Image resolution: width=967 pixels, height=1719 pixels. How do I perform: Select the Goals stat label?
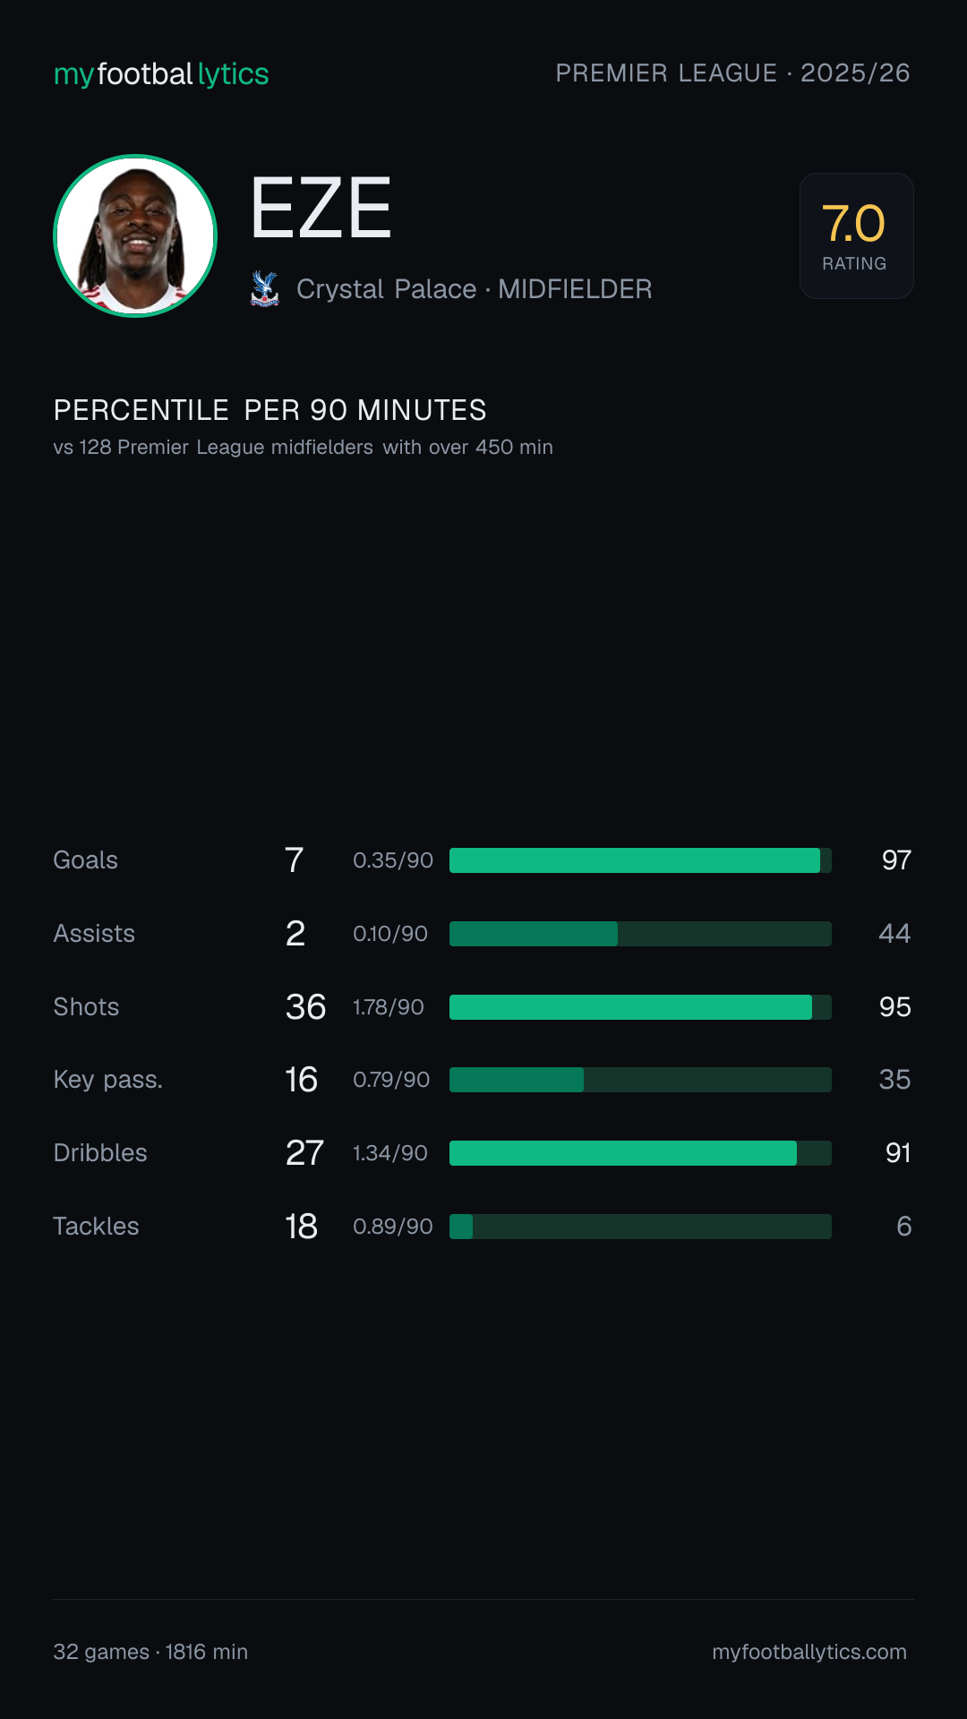point(86,860)
